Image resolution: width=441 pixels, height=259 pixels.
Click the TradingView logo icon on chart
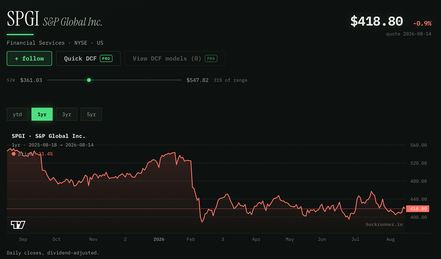18,225
